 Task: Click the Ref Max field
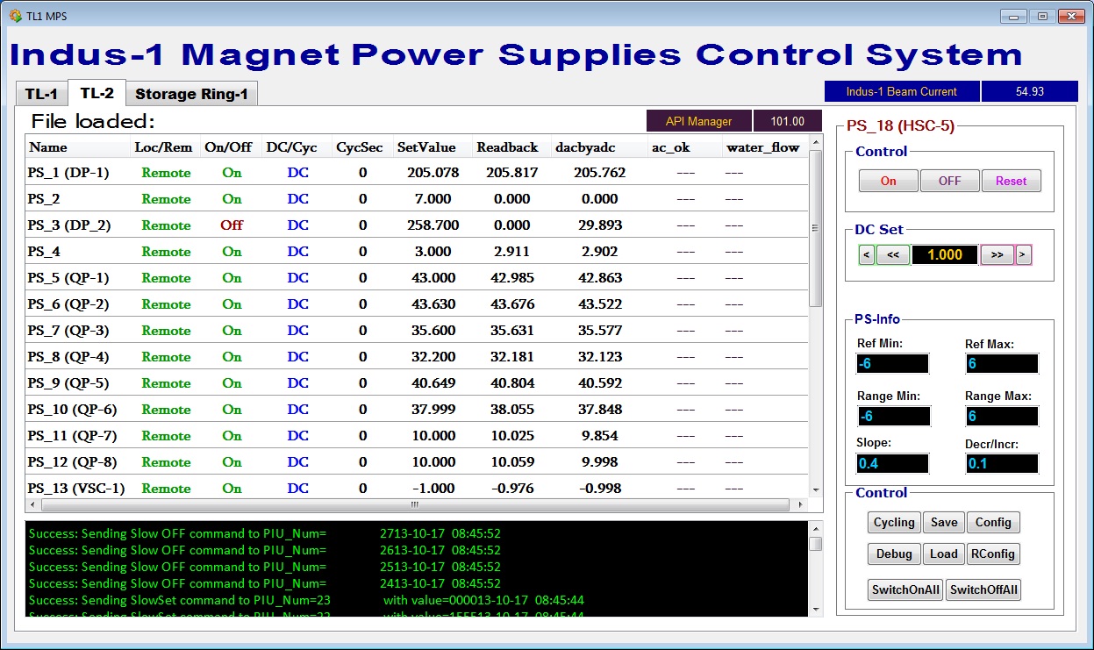pos(1002,364)
